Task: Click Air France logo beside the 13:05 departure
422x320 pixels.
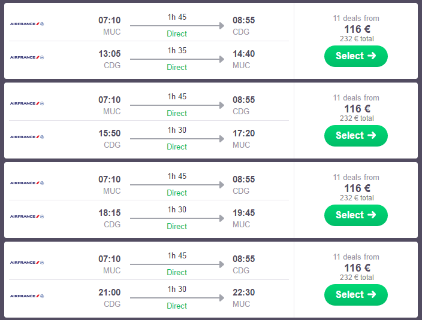Action: 27,57
